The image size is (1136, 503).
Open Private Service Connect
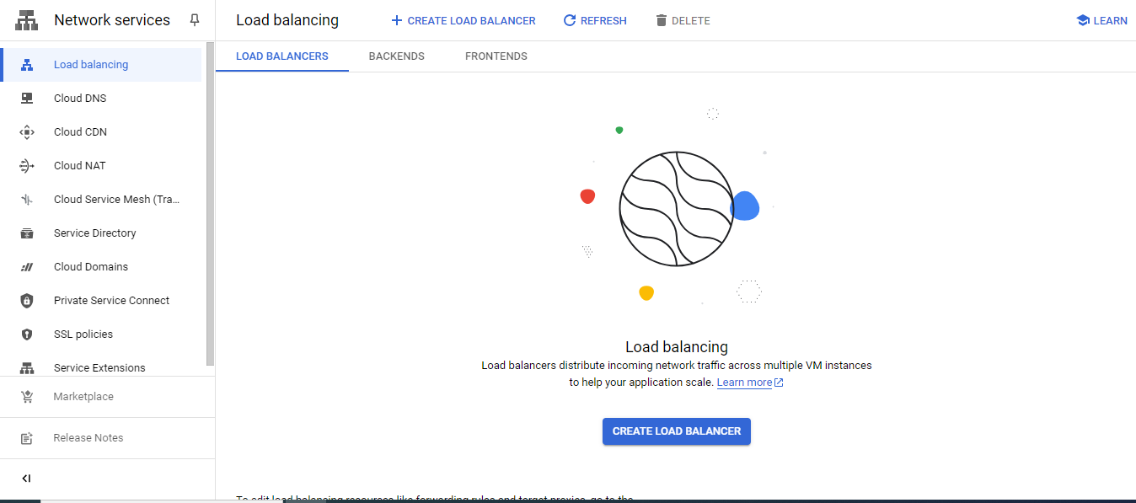111,300
